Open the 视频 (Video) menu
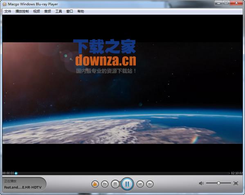The height and width of the screenshot is (195, 245). [x=36, y=11]
